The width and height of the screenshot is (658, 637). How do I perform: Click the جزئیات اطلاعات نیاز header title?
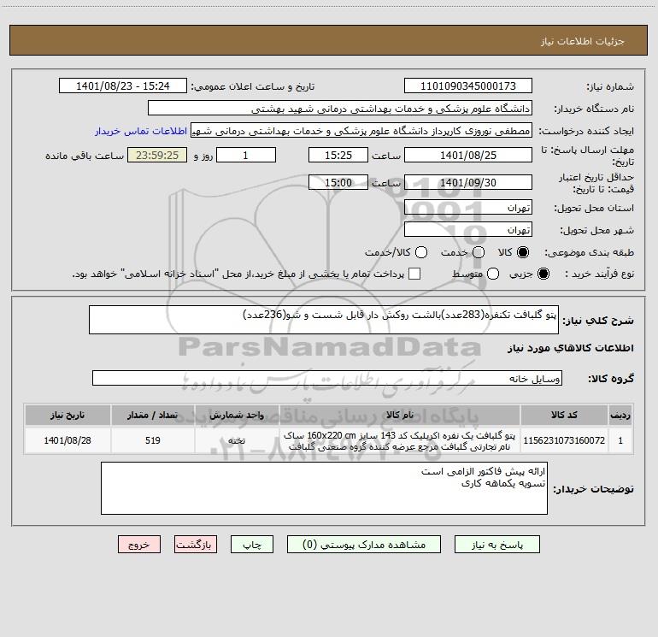583,41
